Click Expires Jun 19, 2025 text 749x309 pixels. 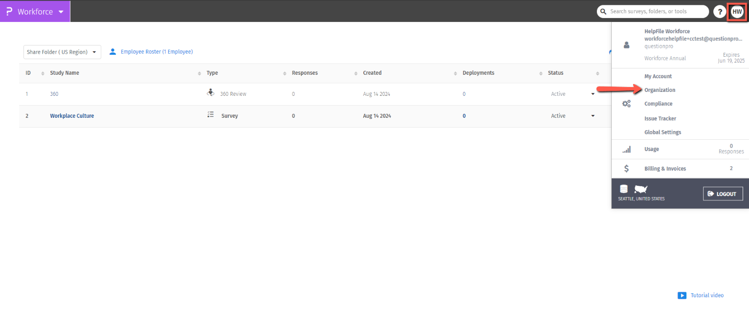731,58
